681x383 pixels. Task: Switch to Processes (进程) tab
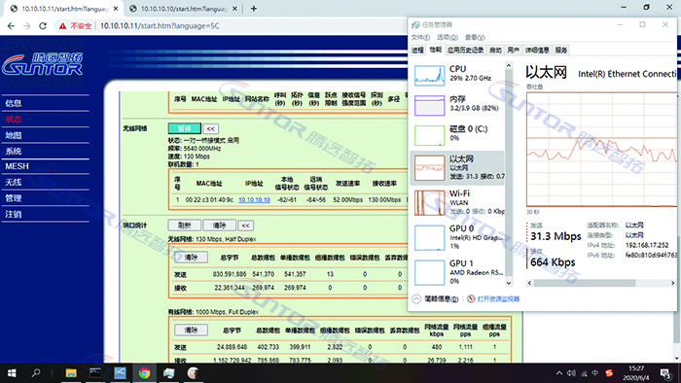tap(417, 51)
